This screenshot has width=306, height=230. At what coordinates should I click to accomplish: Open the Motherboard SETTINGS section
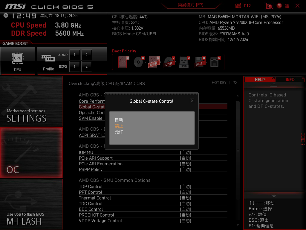point(31,101)
